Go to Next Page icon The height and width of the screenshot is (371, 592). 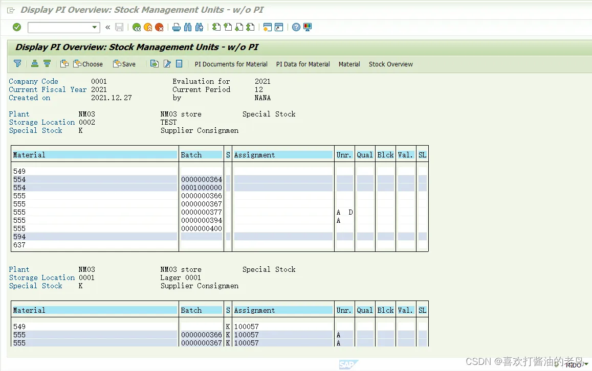coord(239,27)
